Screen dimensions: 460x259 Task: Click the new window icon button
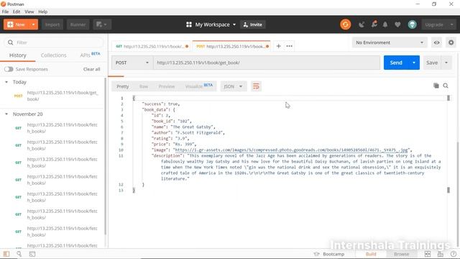pos(102,24)
